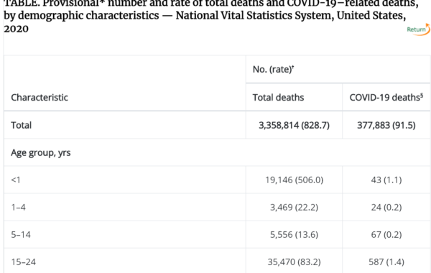Click the COVID-19 deaths column header

pyautogui.click(x=386, y=97)
